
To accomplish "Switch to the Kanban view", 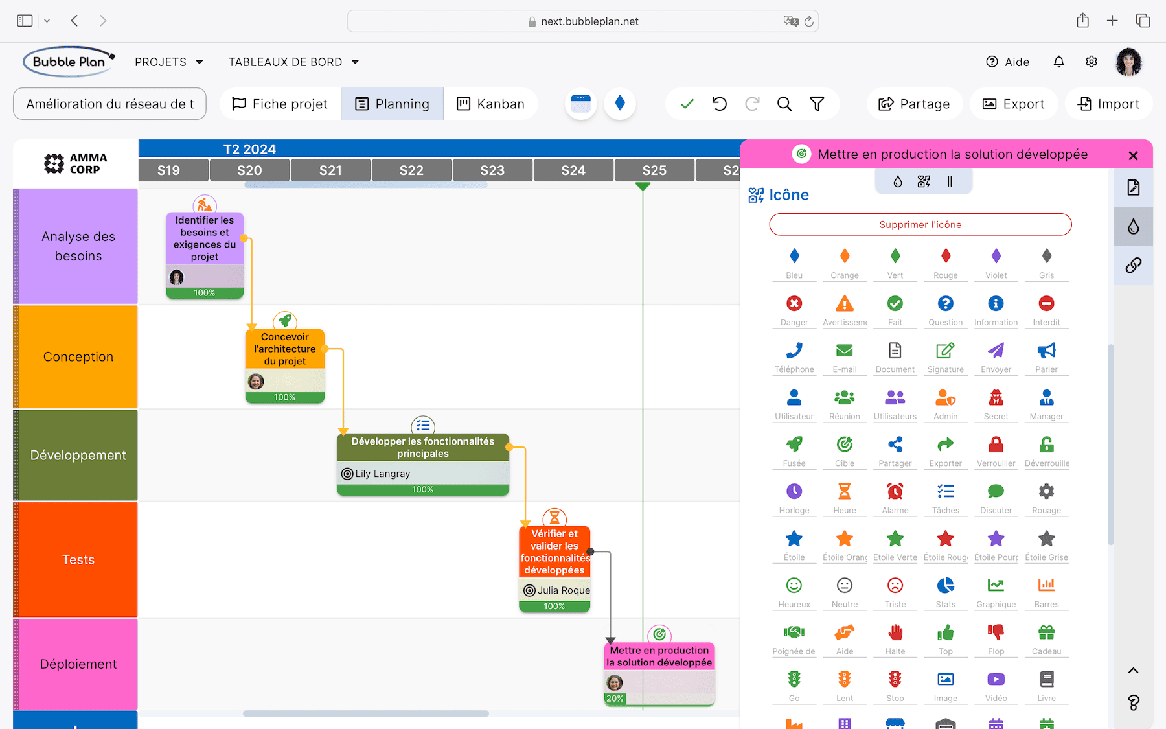I will tap(490, 104).
